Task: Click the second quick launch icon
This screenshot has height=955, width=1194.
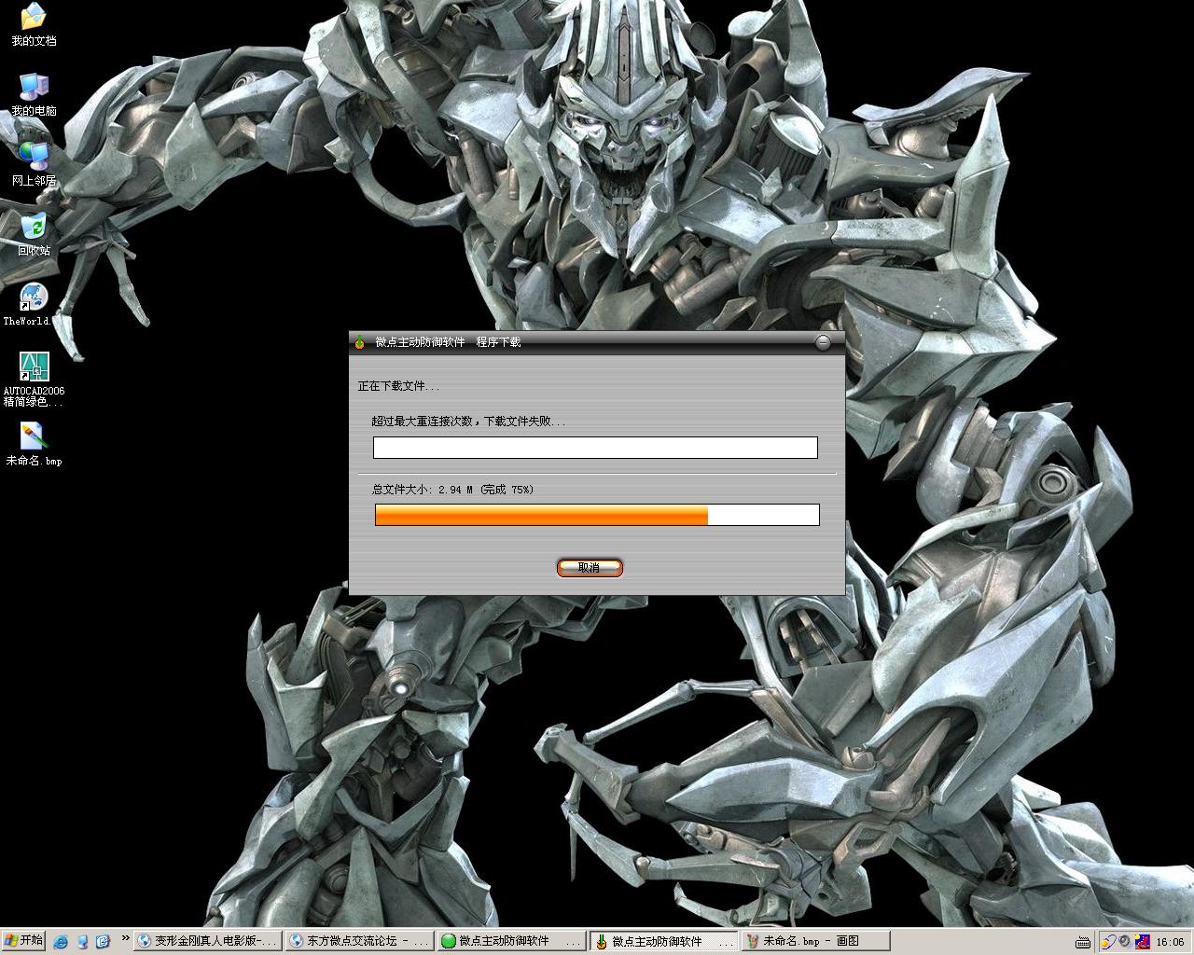Action: click(82, 942)
